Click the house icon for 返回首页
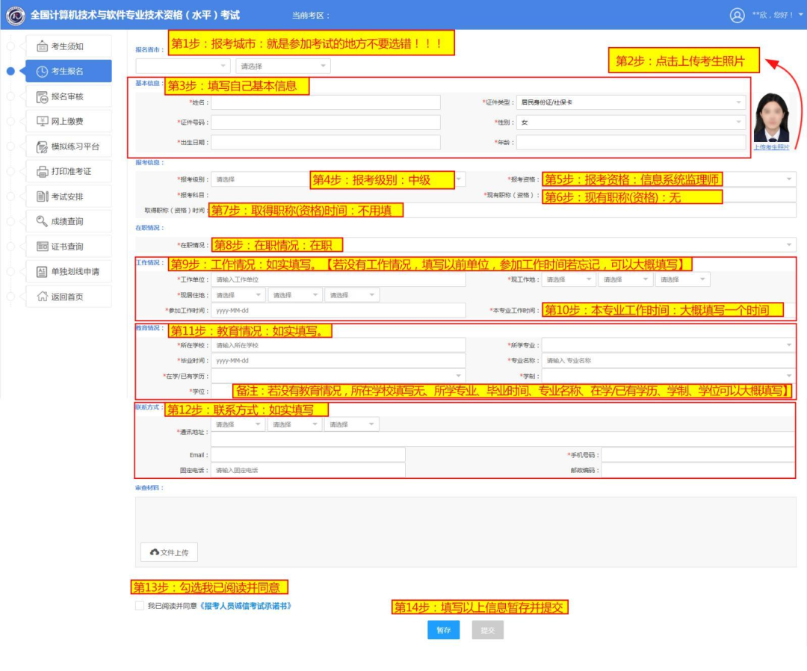Viewport: 807px width, 671px height. pyautogui.click(x=42, y=297)
